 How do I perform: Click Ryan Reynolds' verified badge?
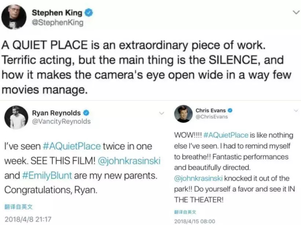tap(86, 113)
